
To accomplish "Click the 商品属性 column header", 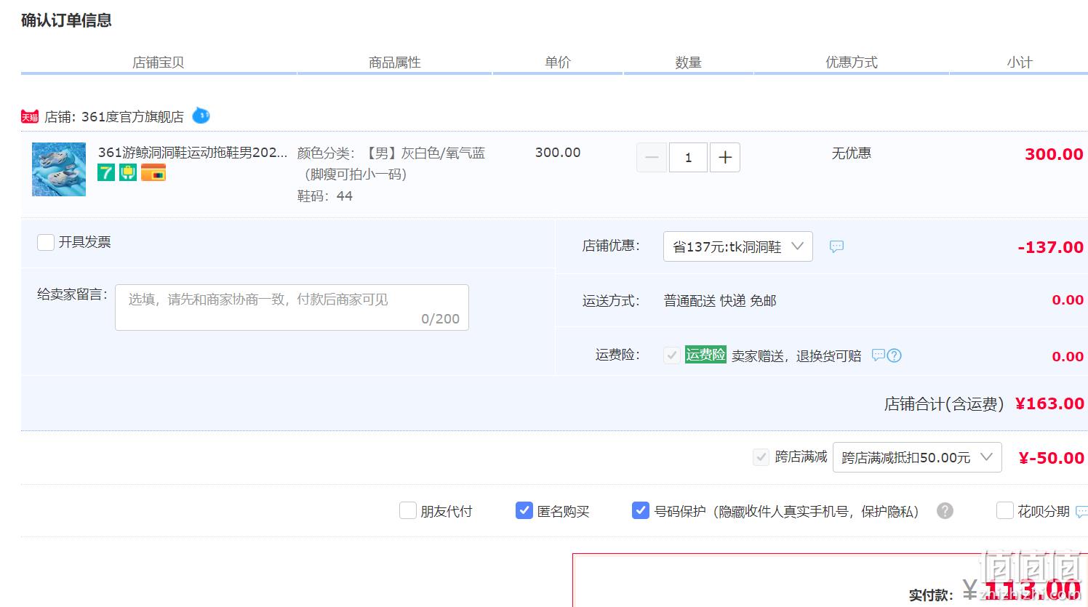I will [395, 63].
